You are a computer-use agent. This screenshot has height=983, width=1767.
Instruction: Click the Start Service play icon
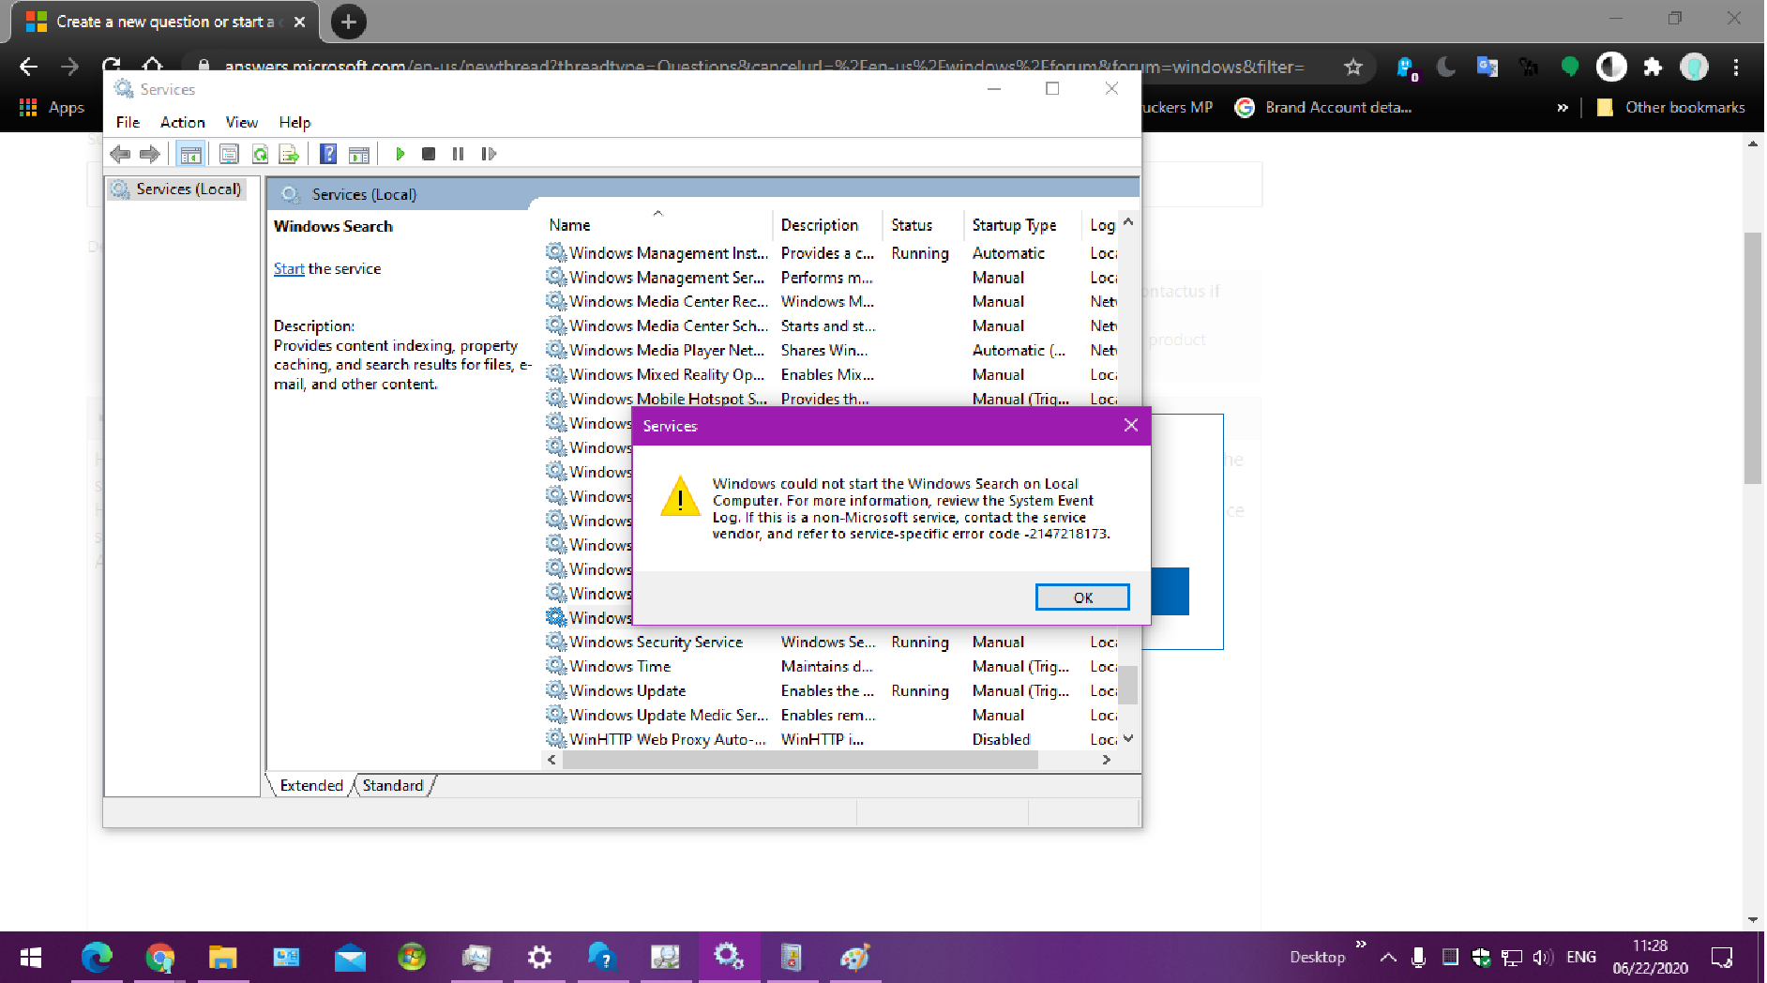coord(400,154)
